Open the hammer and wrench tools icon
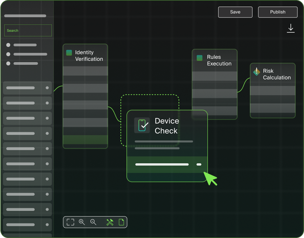The height and width of the screenshot is (238, 304). pos(110,222)
